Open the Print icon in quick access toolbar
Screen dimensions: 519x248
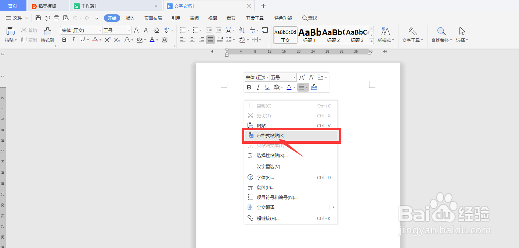(56, 18)
